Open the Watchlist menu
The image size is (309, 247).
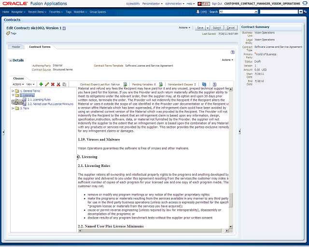point(80,12)
